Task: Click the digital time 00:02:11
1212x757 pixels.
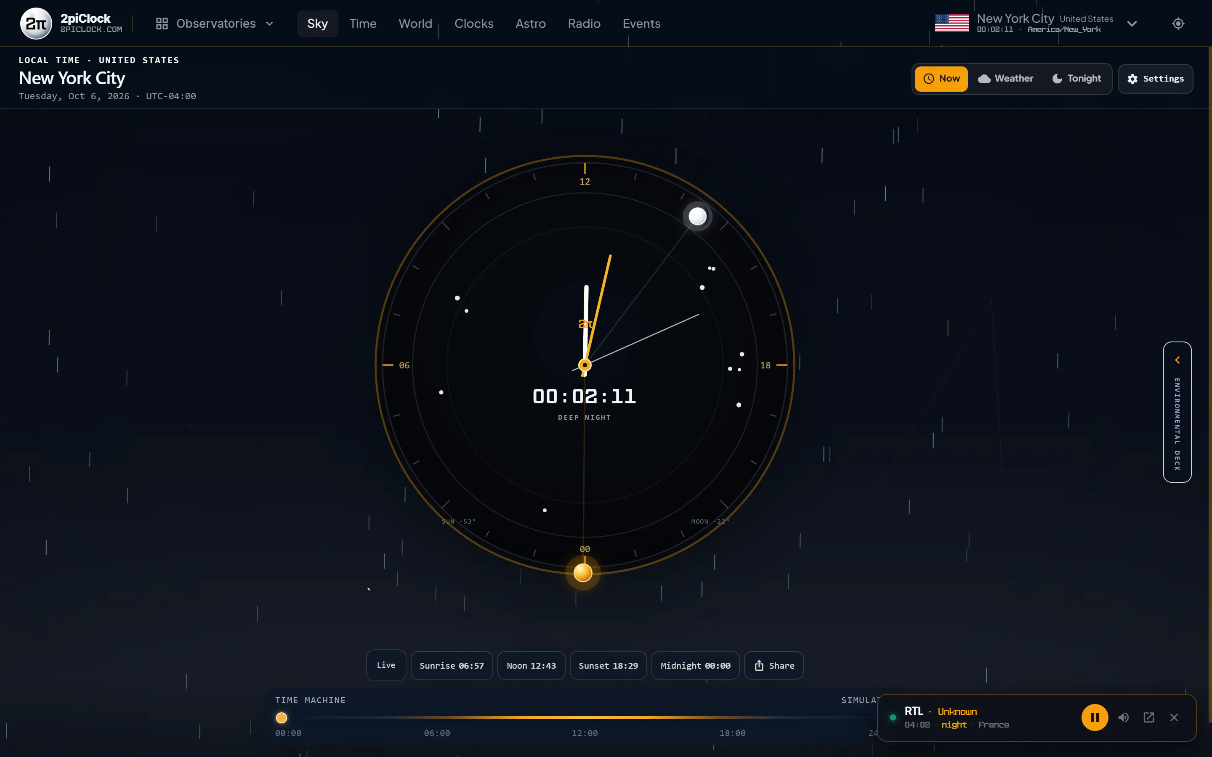Action: pos(585,397)
